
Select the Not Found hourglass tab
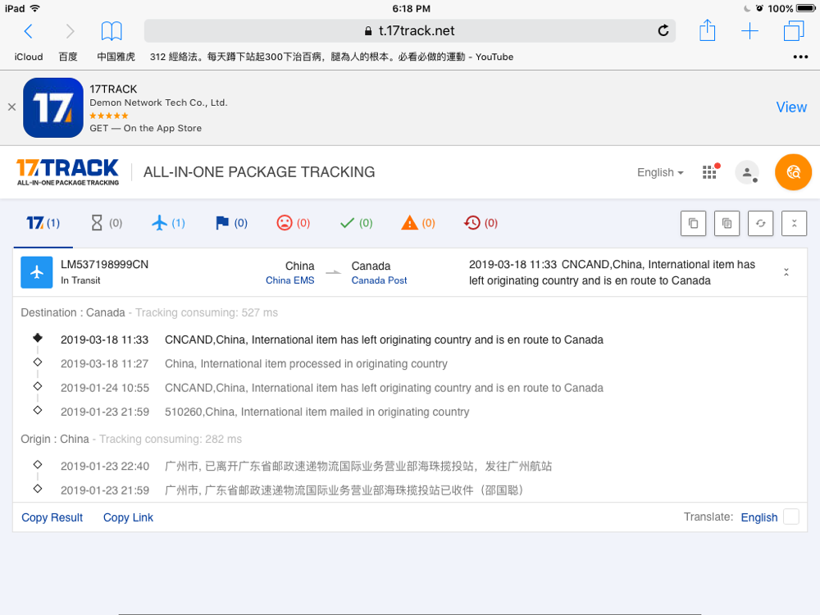(106, 223)
